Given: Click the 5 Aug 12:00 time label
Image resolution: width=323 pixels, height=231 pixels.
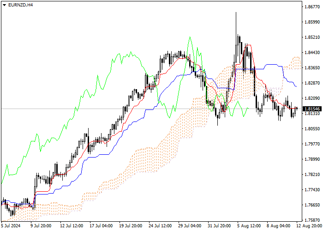Looking at the screenshot, I should (249, 226).
